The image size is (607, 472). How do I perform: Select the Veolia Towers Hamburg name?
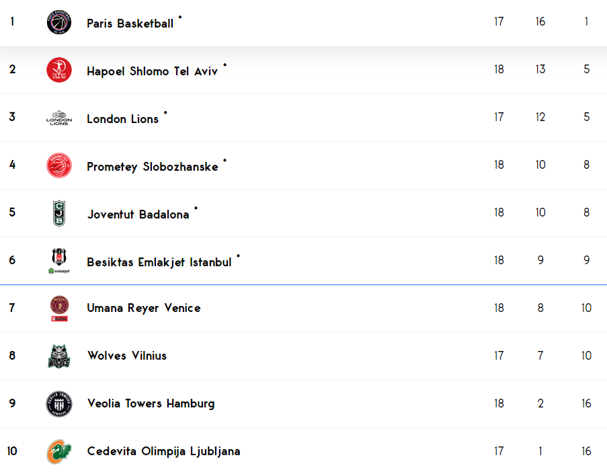(151, 403)
